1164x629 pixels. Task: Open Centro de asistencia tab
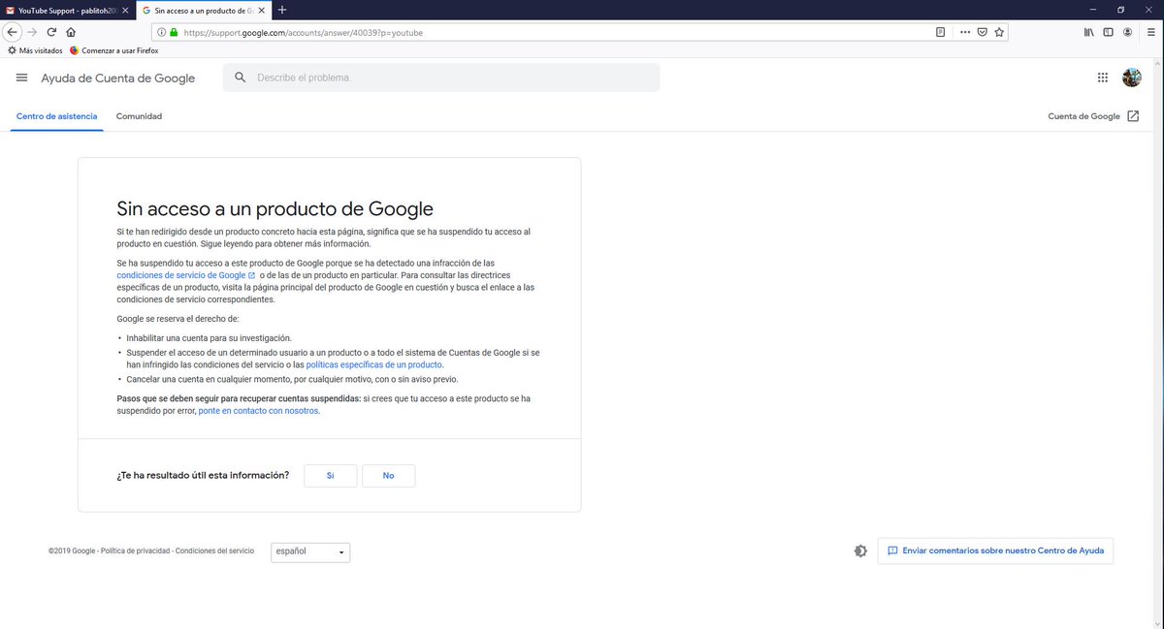[x=57, y=116]
